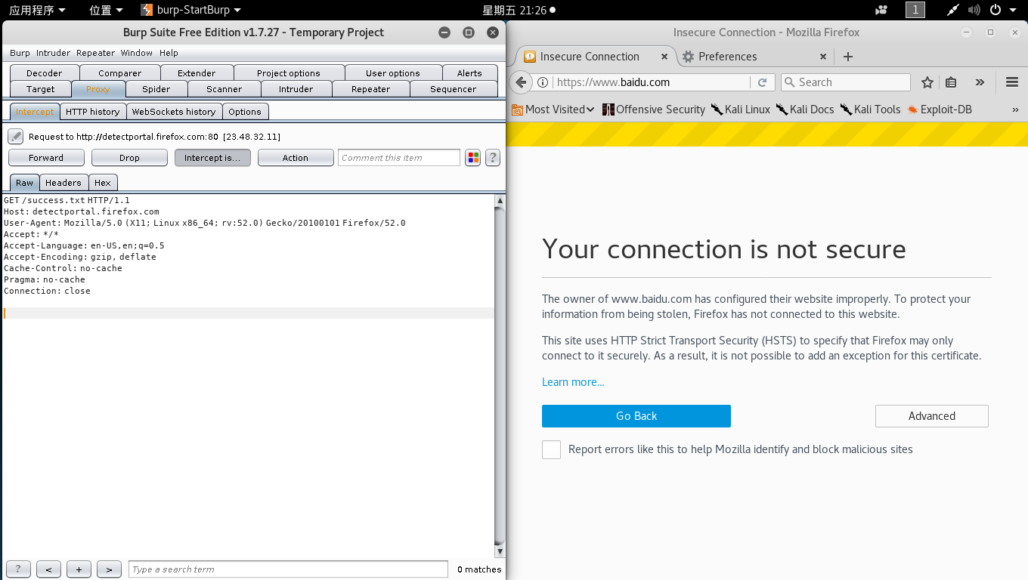Click the screen recording icon in top panel

click(881, 10)
